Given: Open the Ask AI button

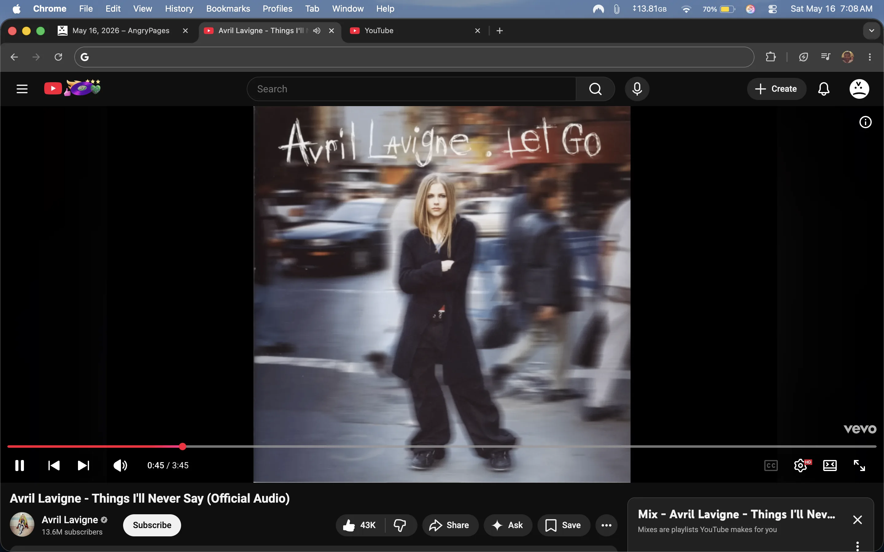Looking at the screenshot, I should click(508, 525).
